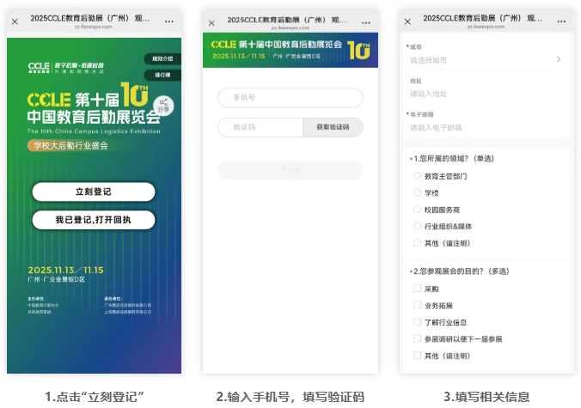Expand the city selector chevron
Image resolution: width=581 pixels, height=408 pixels.
pos(559,59)
